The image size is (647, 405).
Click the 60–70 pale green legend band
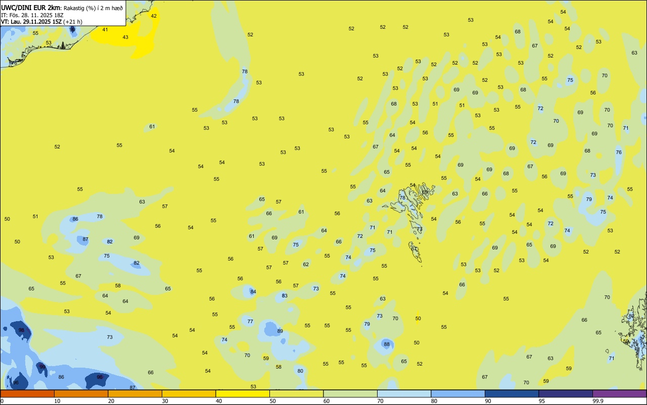pos(350,393)
